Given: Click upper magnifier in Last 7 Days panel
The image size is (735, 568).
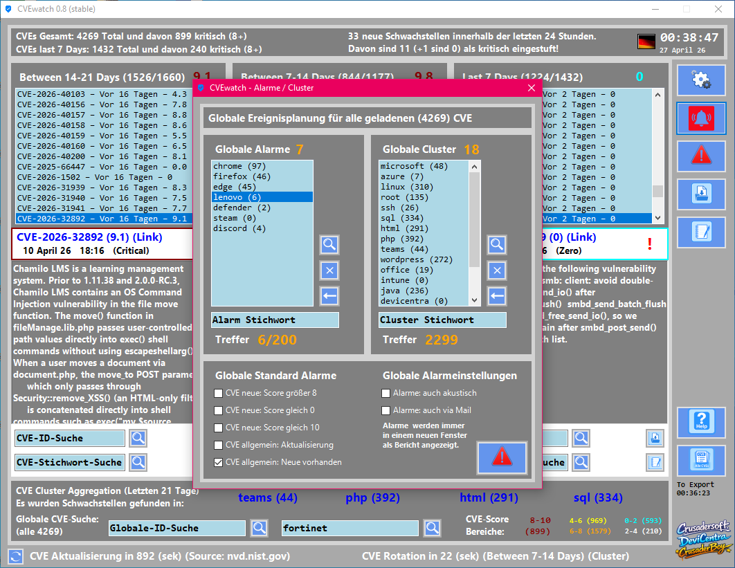Looking at the screenshot, I should tap(581, 438).
